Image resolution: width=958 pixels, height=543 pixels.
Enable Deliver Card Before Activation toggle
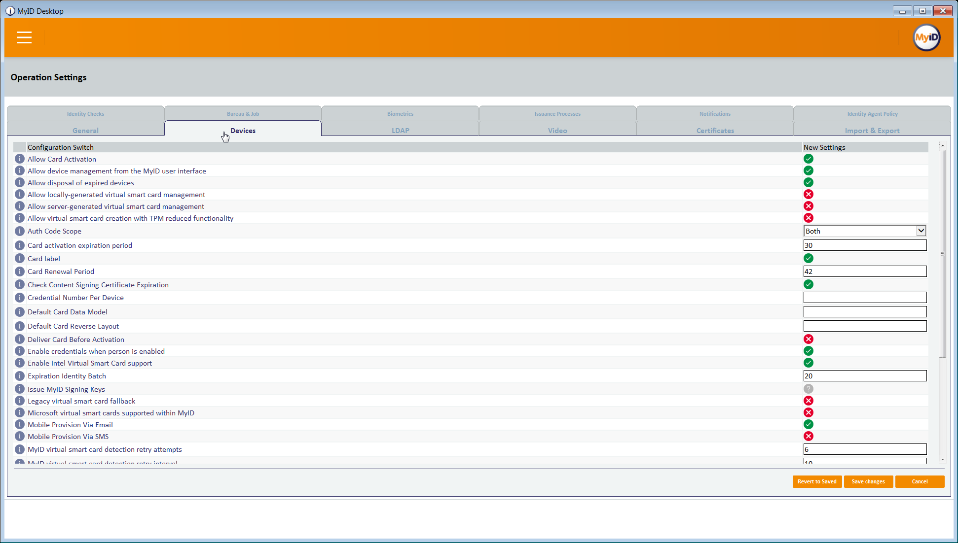808,339
